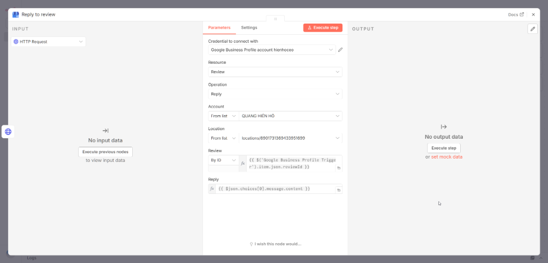Screen dimensions: 548x263
Task: Click the INPUT panel heading
Action: tap(20, 29)
